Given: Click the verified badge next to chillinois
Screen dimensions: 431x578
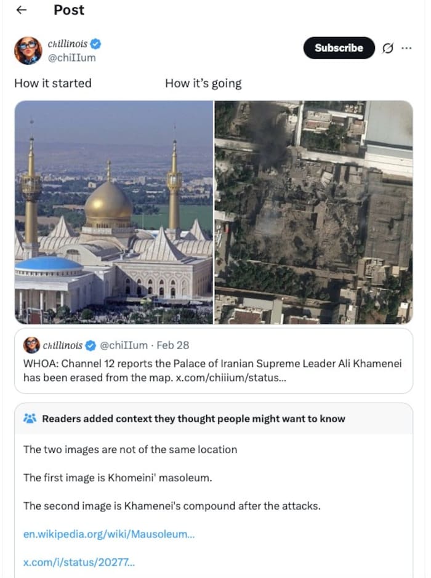Looking at the screenshot, I should [95, 44].
